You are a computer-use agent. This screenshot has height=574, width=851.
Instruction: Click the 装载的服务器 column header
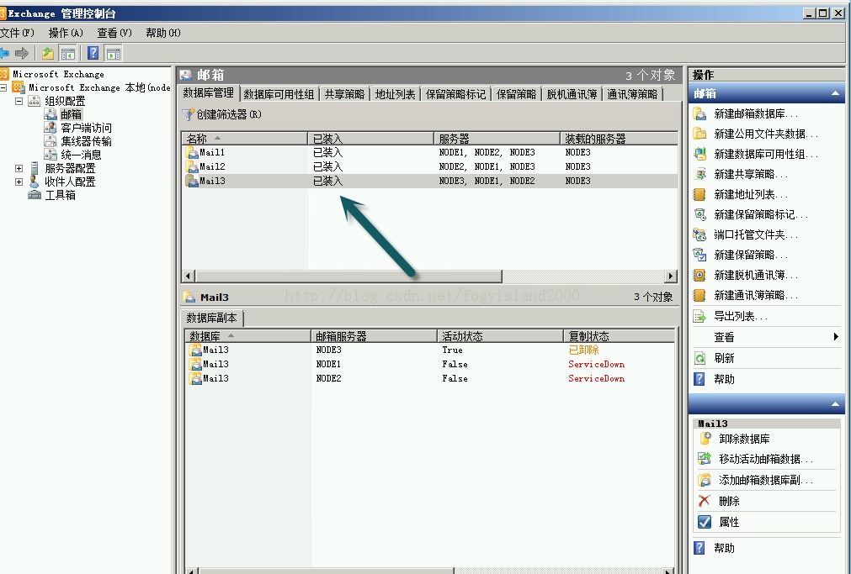(x=619, y=139)
